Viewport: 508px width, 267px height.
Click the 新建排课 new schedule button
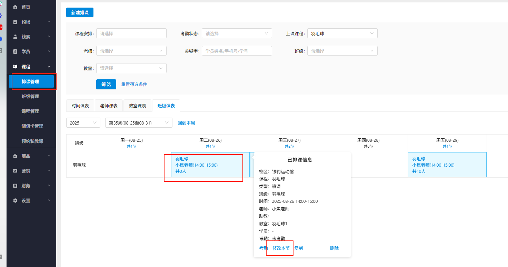click(x=80, y=12)
